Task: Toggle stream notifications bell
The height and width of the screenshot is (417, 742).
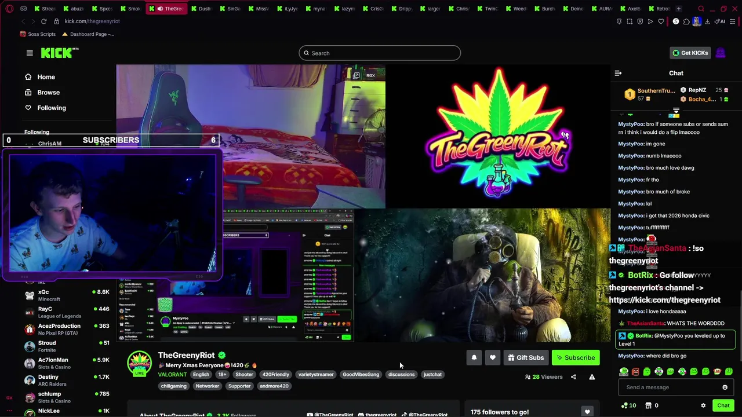Action: pyautogui.click(x=474, y=358)
